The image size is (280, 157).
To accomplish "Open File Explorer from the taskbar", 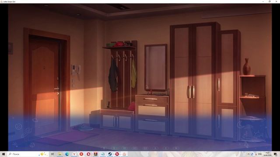I will tap(60, 154).
